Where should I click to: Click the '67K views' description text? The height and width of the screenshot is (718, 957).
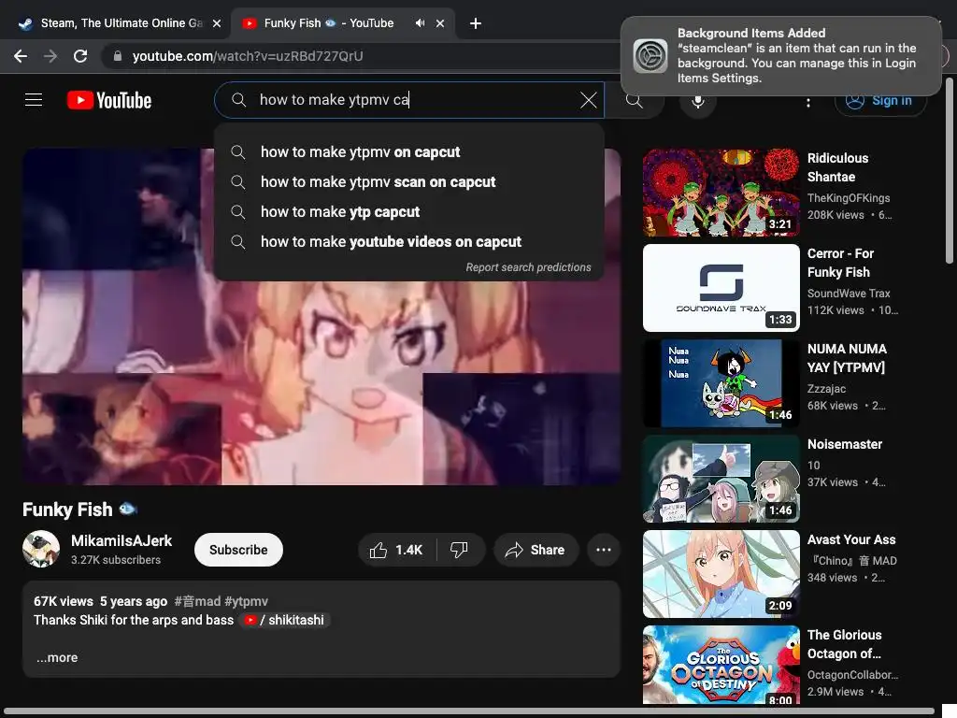tap(64, 601)
